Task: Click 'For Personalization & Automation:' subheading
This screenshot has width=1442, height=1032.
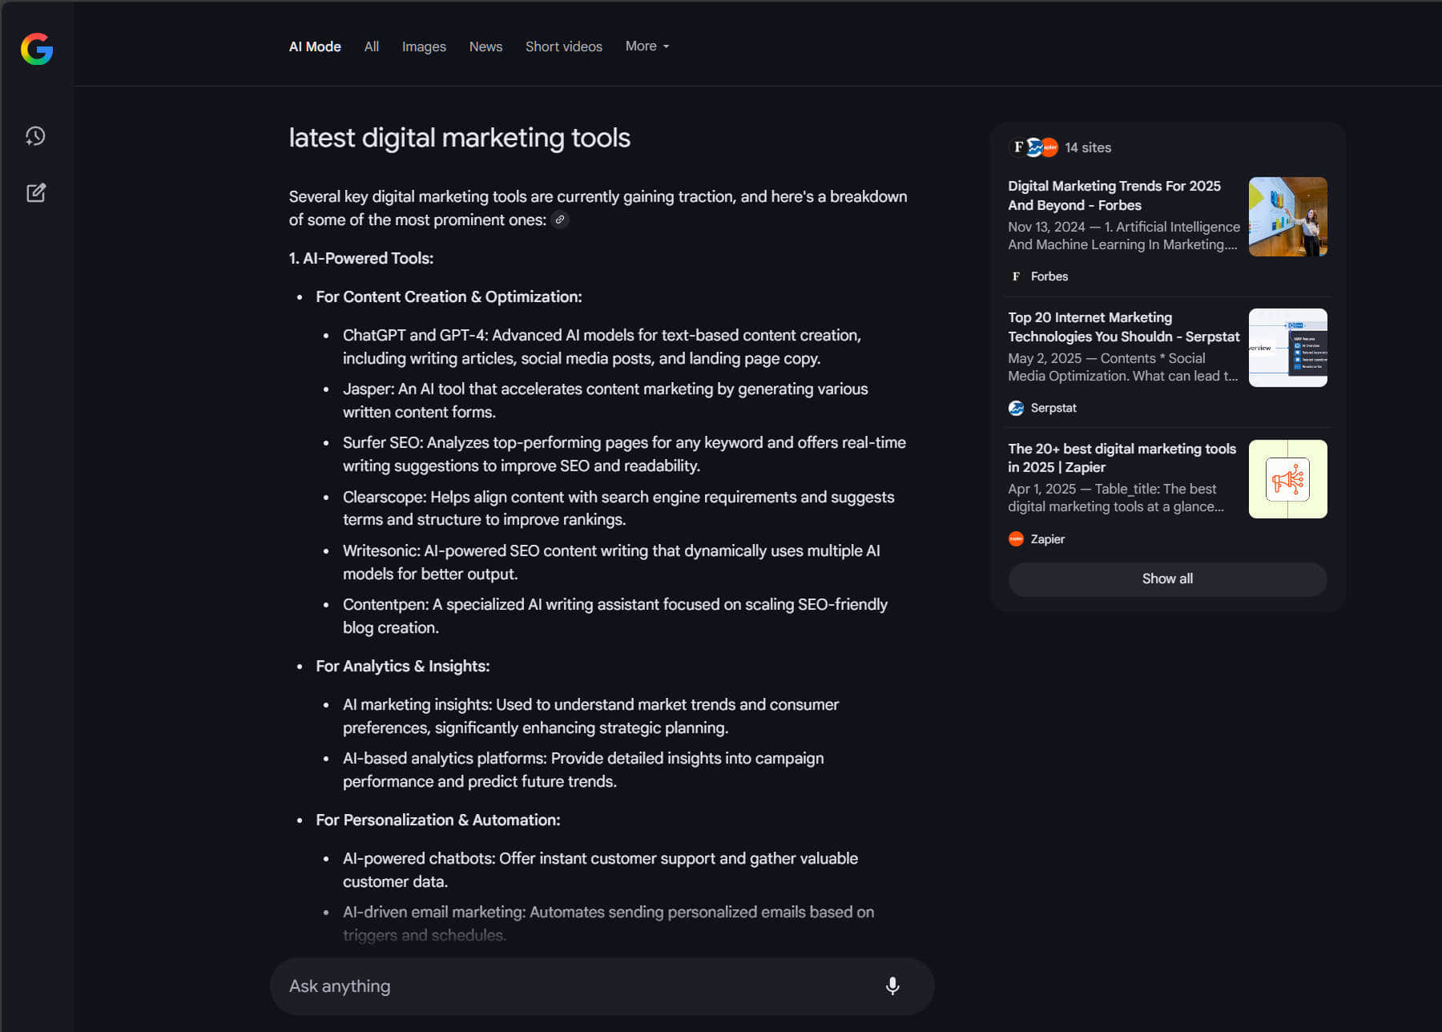Action: (437, 820)
